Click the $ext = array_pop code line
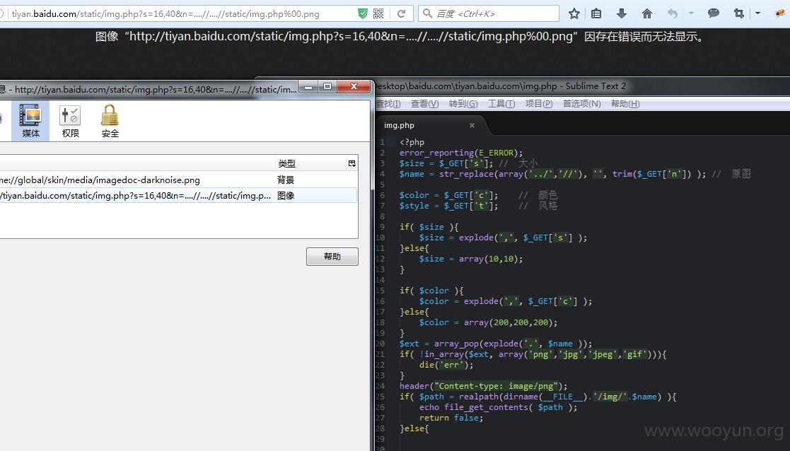This screenshot has width=790, height=451. [x=496, y=344]
